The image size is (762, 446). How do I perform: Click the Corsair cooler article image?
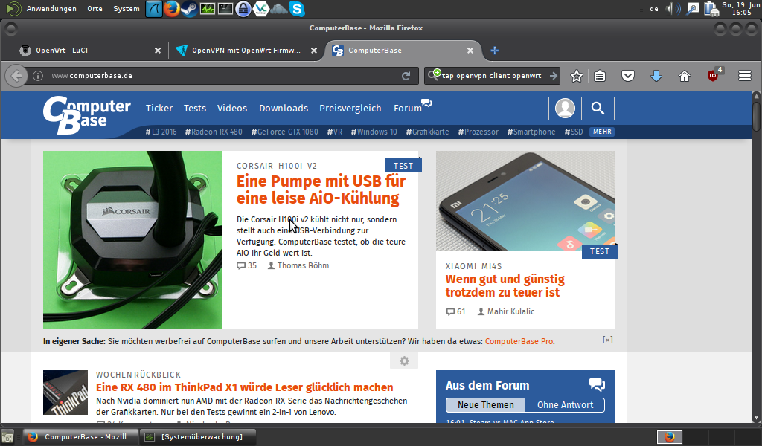coord(132,240)
